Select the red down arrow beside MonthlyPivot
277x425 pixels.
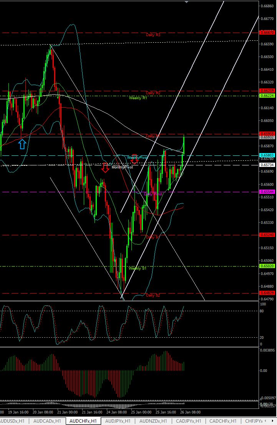tap(105, 168)
